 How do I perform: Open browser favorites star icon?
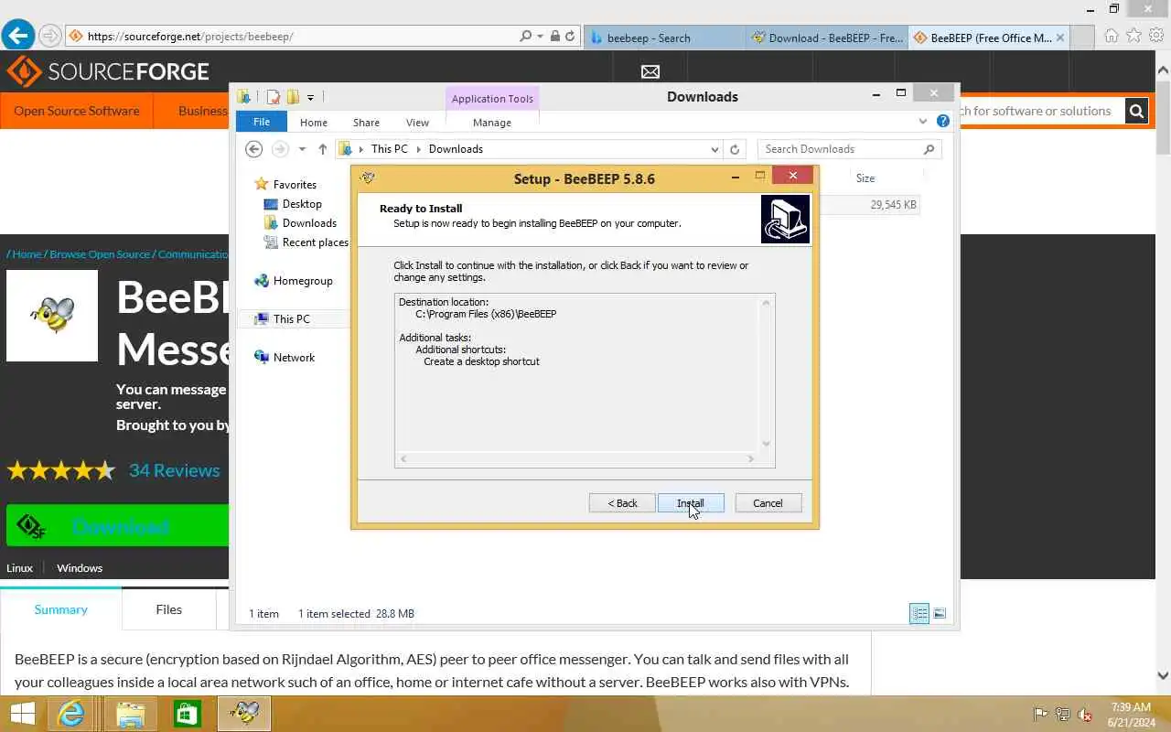click(1133, 36)
